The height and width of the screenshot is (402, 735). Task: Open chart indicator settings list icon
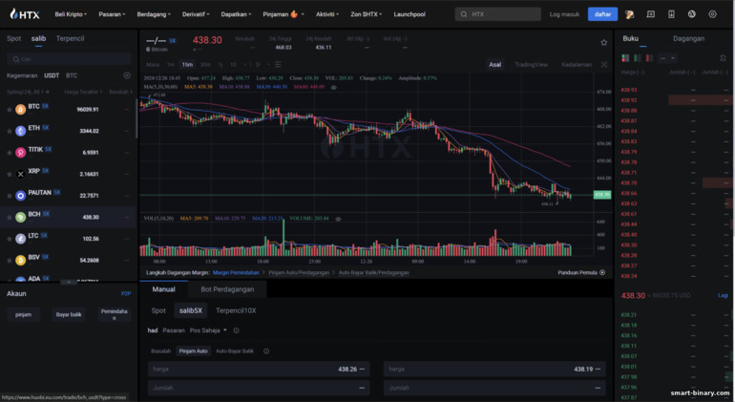click(278, 65)
